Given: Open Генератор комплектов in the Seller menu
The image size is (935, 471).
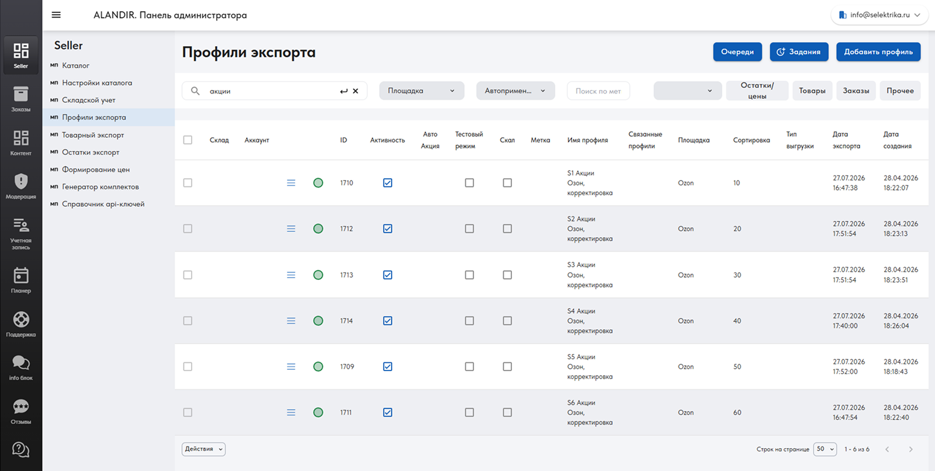Looking at the screenshot, I should tap(101, 187).
